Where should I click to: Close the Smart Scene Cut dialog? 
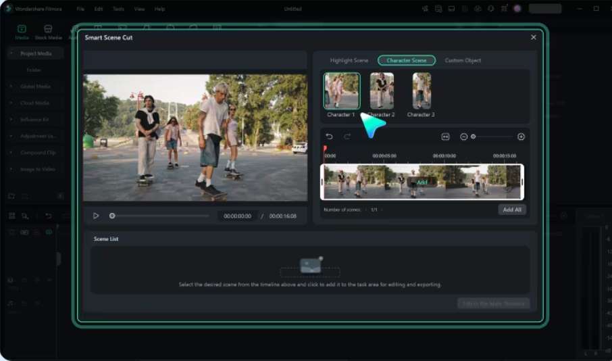click(x=534, y=37)
